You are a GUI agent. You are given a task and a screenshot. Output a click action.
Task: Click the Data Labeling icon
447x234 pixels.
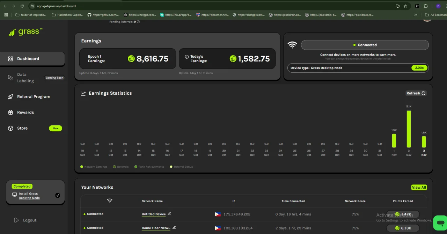pos(10,78)
